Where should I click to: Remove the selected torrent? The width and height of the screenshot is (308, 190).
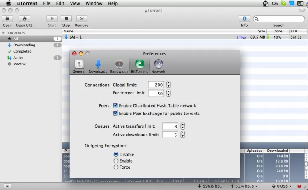tap(82, 18)
